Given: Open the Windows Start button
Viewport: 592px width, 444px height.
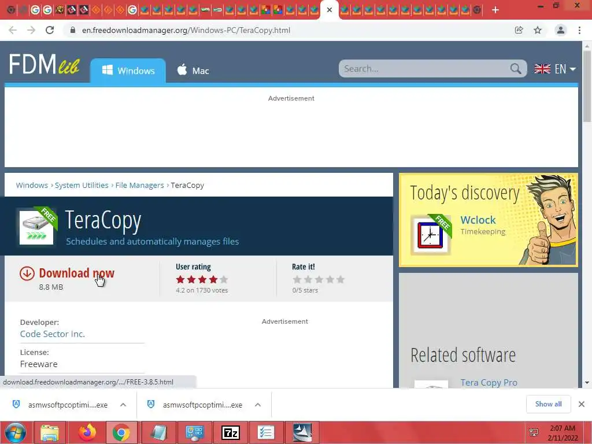Looking at the screenshot, I should click(x=15, y=432).
